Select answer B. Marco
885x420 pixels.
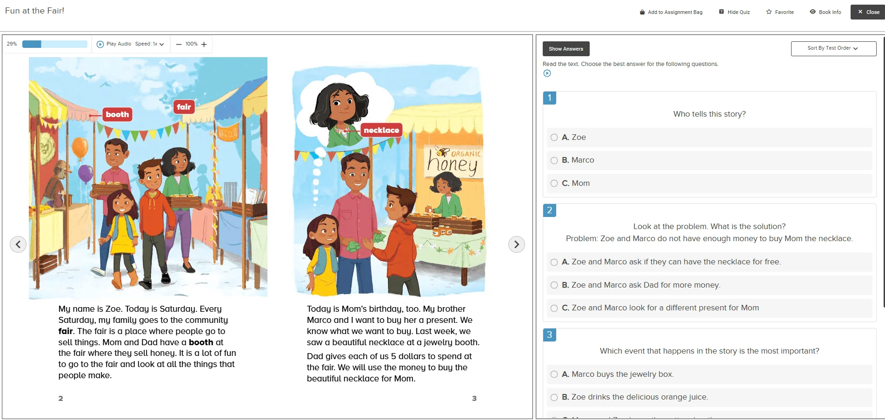point(709,160)
